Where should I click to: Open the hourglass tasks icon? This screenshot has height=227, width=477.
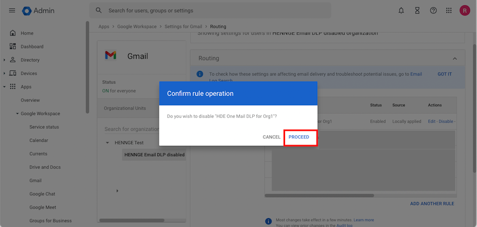point(417,11)
